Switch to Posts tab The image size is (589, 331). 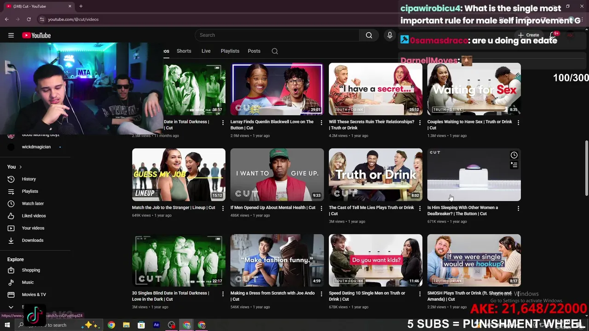[x=254, y=51]
